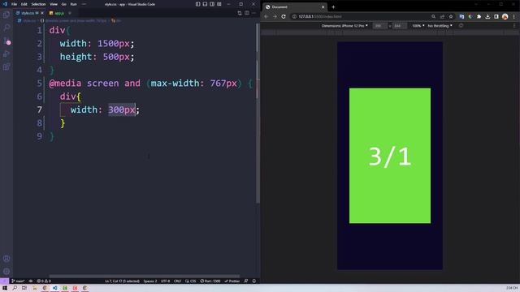Click Prettier formatter status item

tap(232, 281)
